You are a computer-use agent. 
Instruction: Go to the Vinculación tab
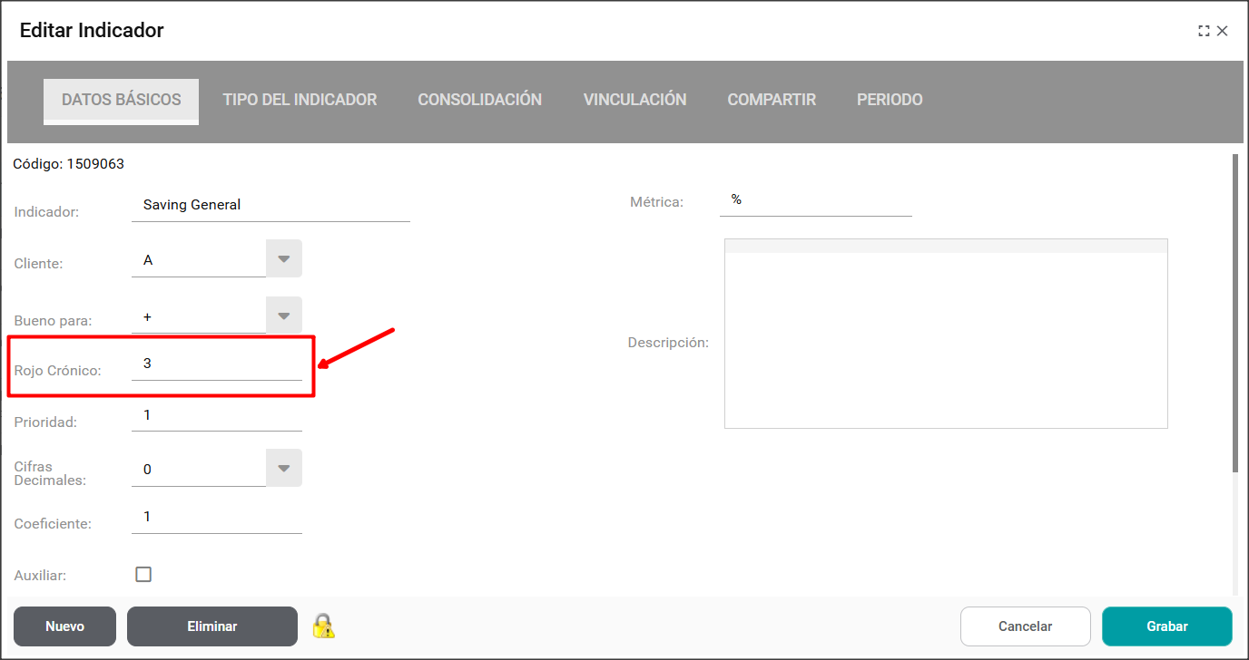(x=634, y=100)
